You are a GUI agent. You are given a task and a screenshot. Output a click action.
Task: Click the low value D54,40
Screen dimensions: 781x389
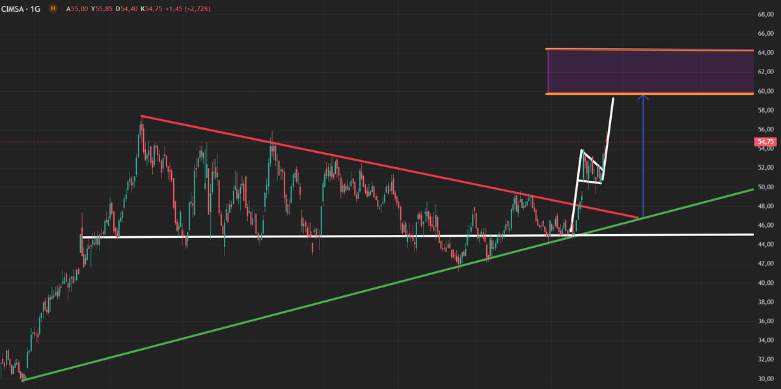coord(128,9)
